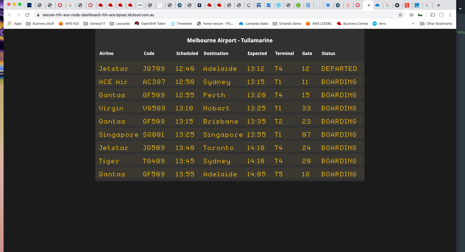This screenshot has height=252, width=465.
Task: Switch to the FM bookmark-icon tab
Action: tap(259, 5)
